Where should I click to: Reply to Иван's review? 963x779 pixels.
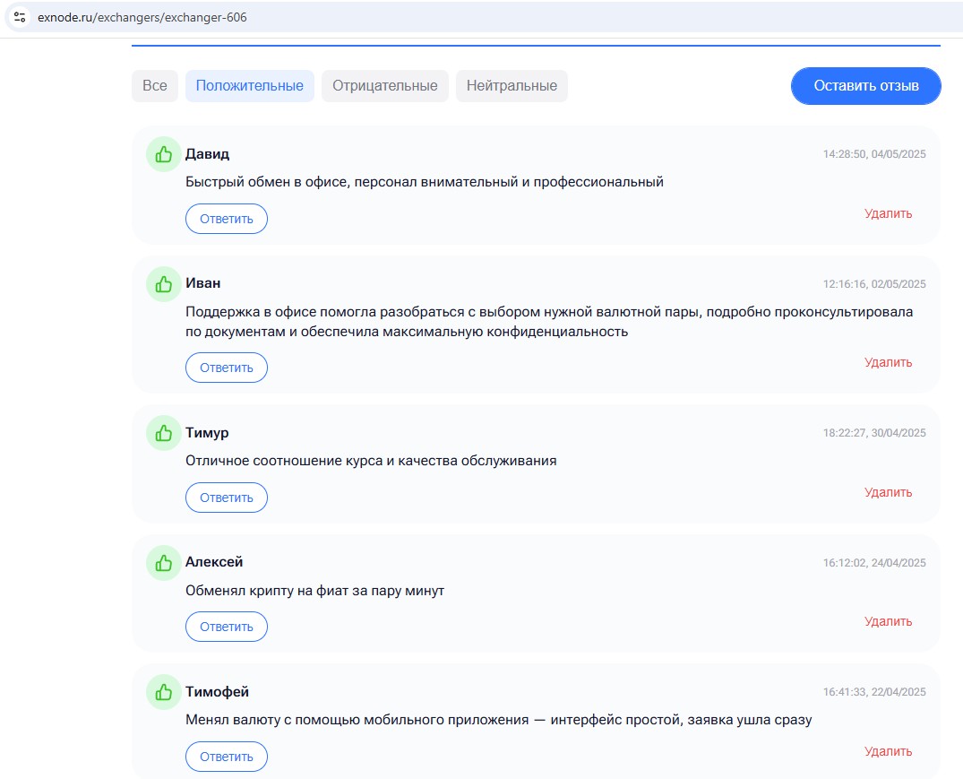(x=226, y=368)
